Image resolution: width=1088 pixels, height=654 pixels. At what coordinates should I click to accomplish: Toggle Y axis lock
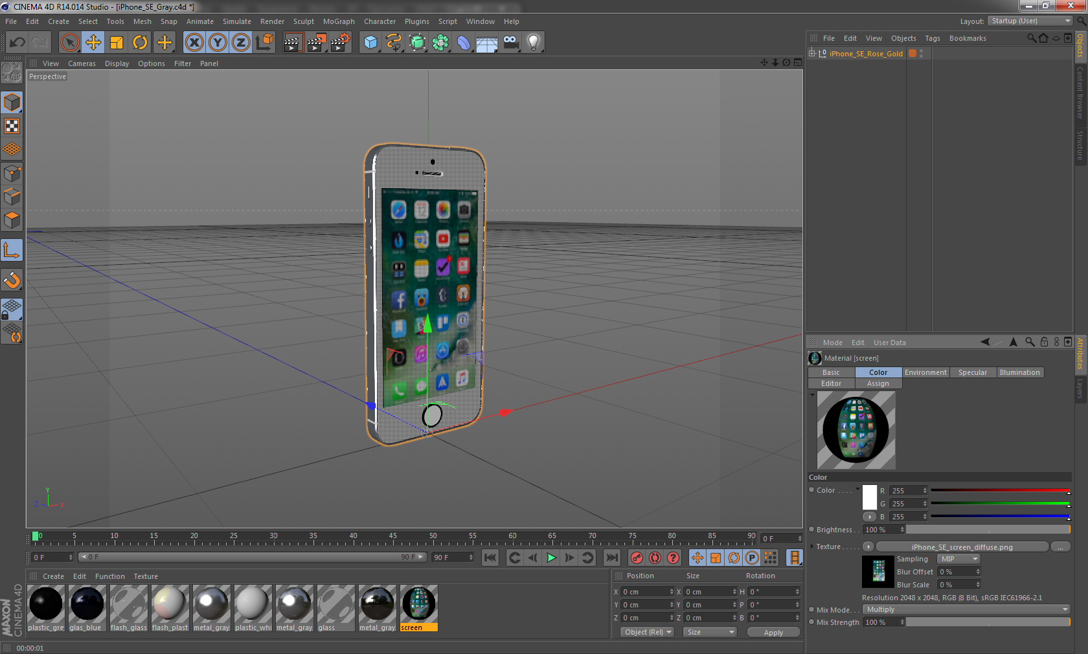[x=218, y=43]
